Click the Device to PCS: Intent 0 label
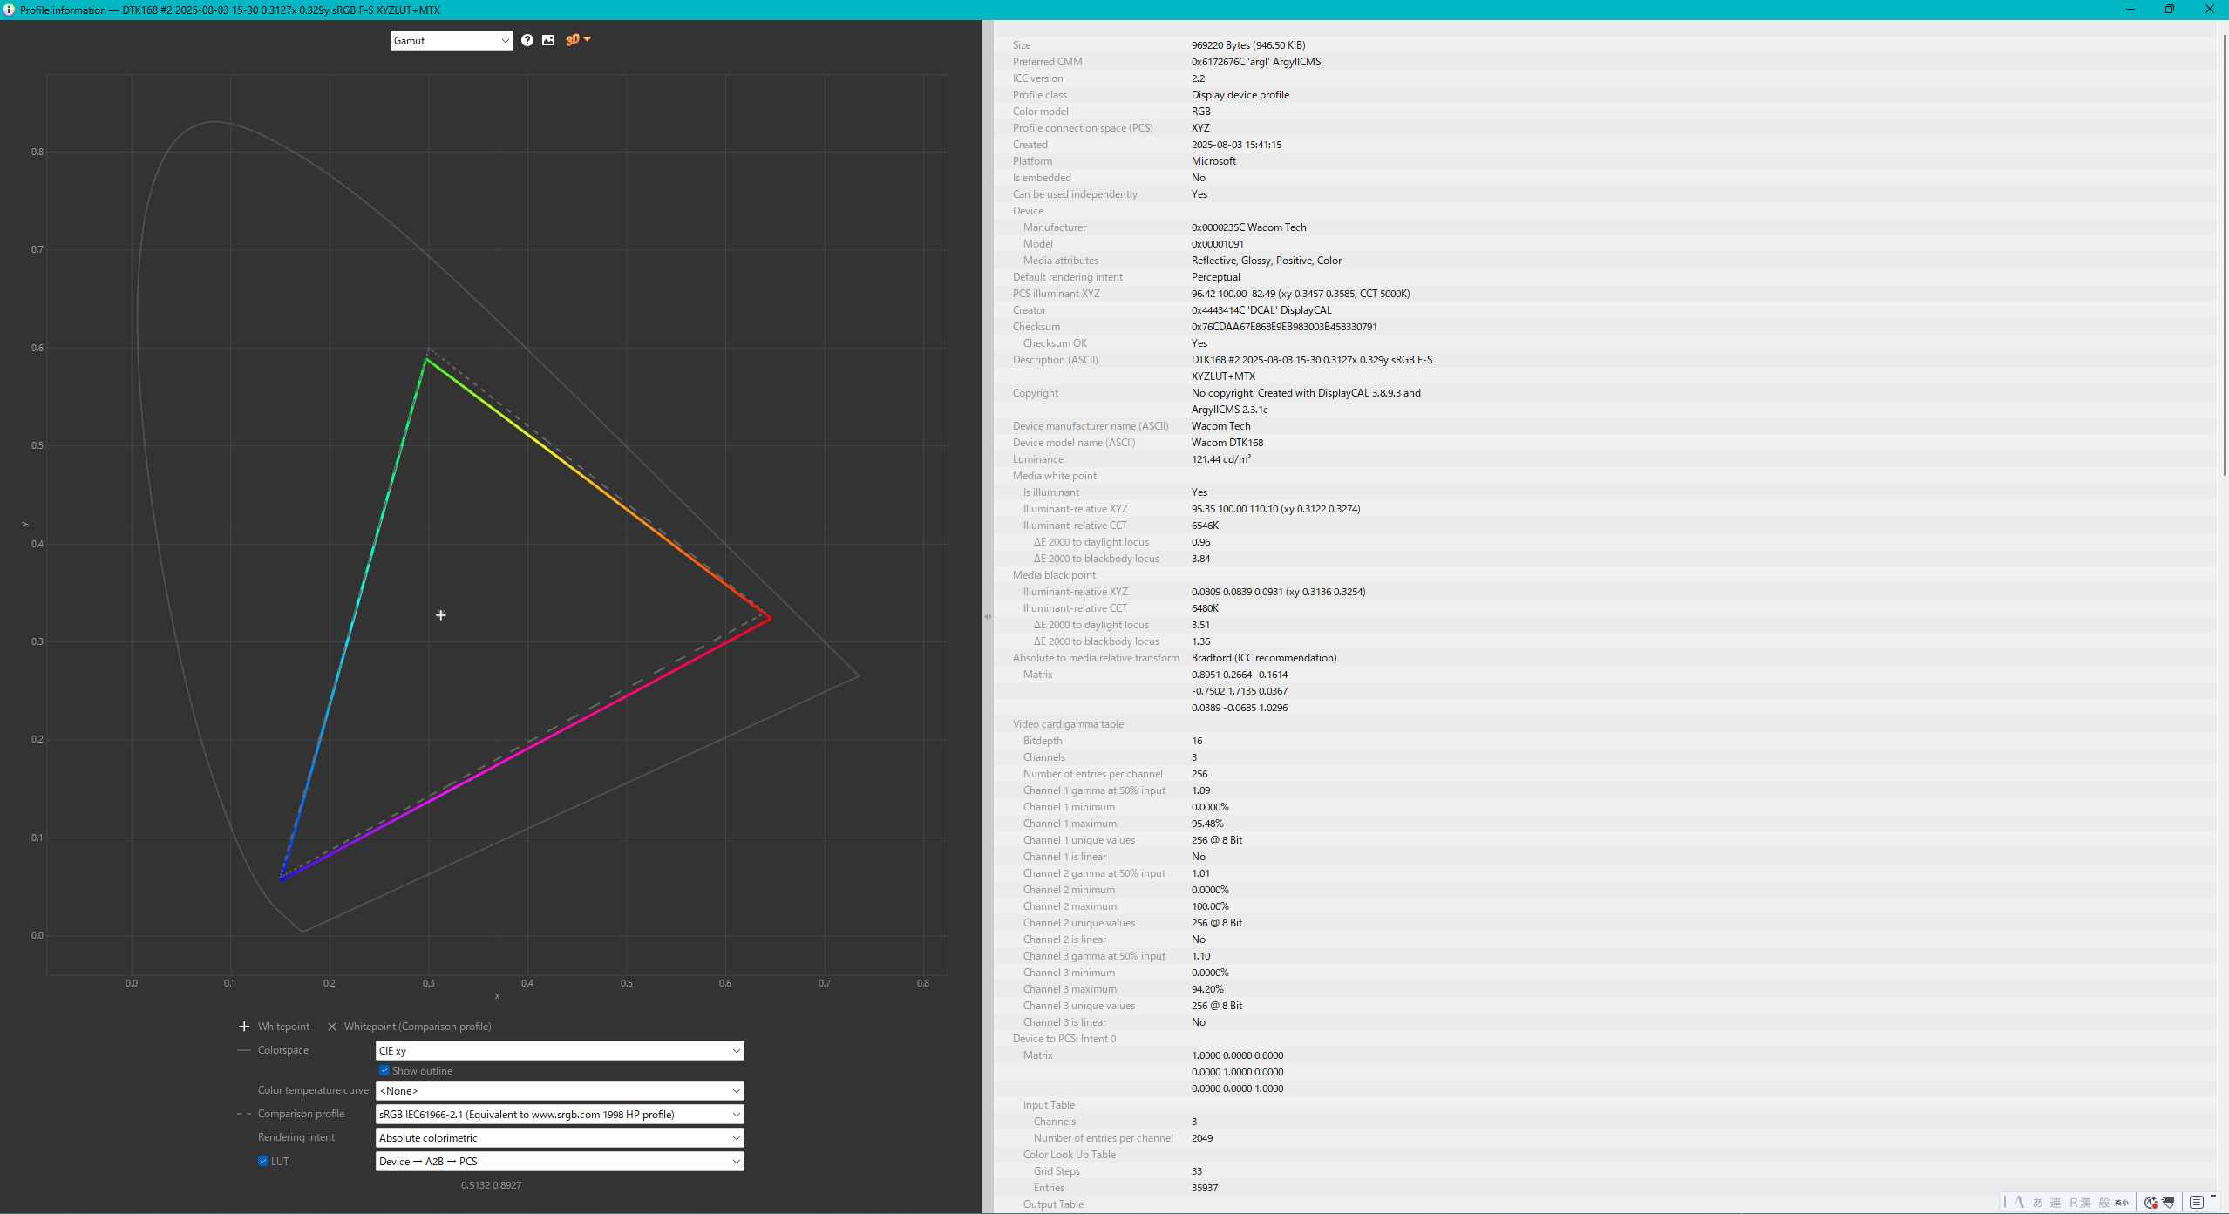This screenshot has width=2229, height=1214. click(x=1064, y=1039)
